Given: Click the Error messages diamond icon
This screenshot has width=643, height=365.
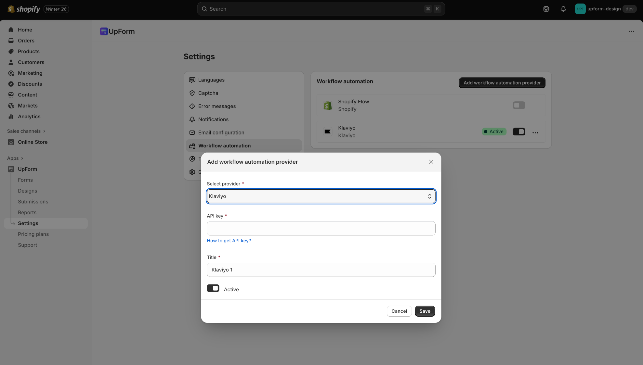Looking at the screenshot, I should [192, 106].
